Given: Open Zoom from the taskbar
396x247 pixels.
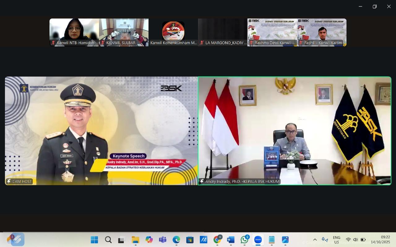Looking at the screenshot, I should [x=258, y=240].
